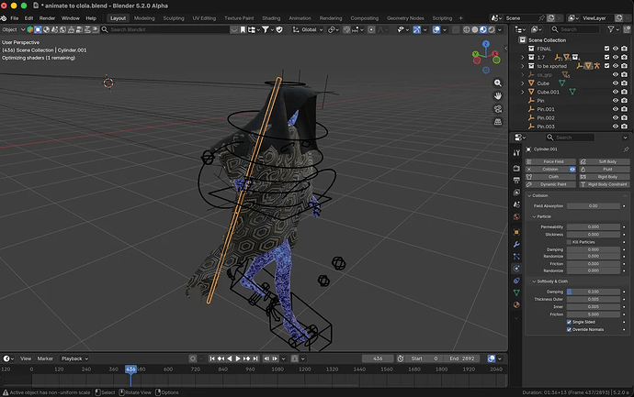Hide the Cube object in viewport
This screenshot has height=397, width=634.
point(616,83)
